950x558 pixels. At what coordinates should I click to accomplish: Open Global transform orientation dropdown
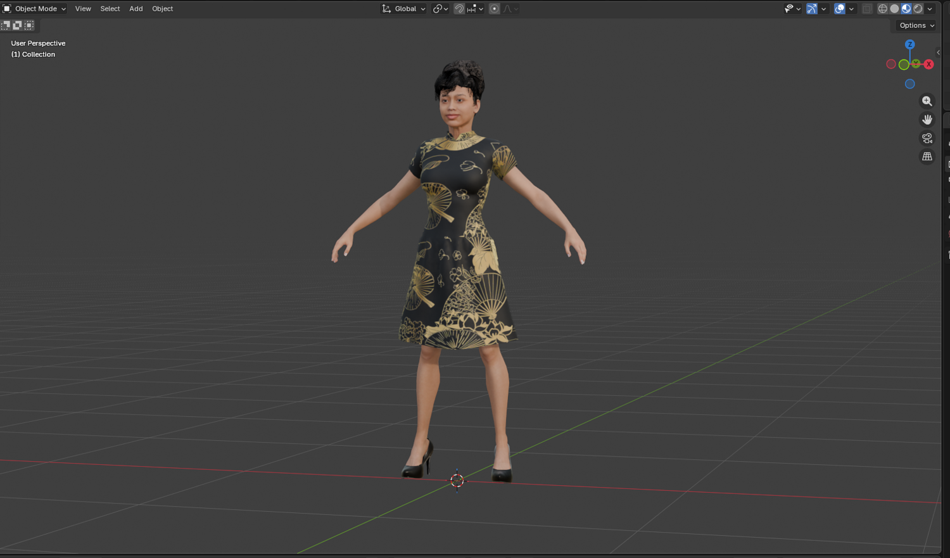tap(404, 9)
